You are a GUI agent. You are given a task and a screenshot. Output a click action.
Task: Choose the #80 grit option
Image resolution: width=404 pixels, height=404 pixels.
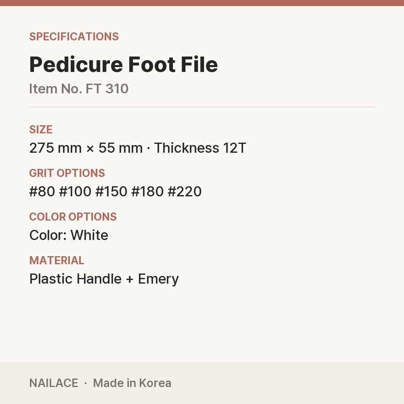point(42,191)
